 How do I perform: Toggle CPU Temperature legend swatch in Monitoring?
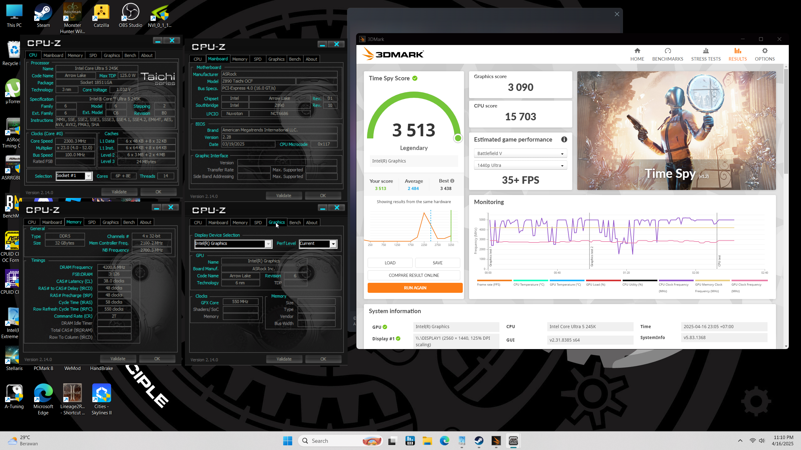(x=531, y=281)
